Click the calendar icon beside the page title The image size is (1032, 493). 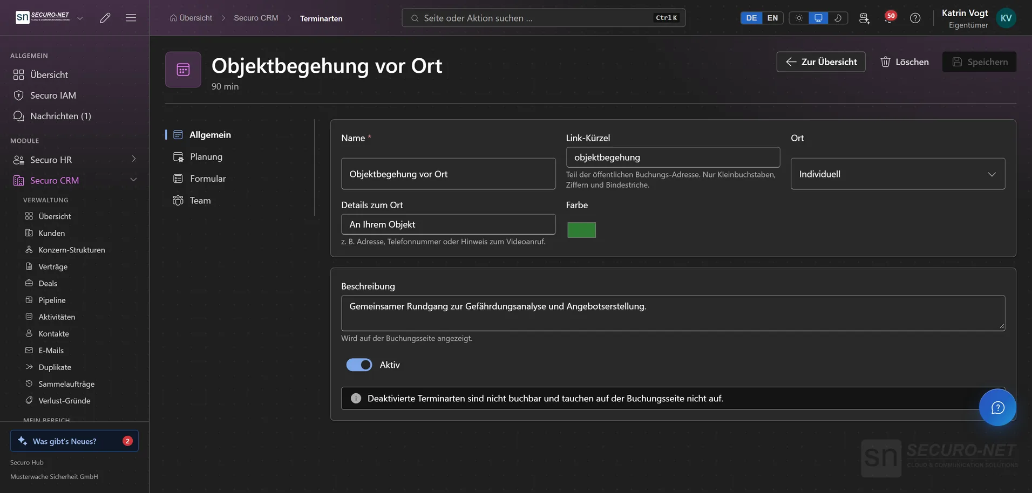[183, 70]
